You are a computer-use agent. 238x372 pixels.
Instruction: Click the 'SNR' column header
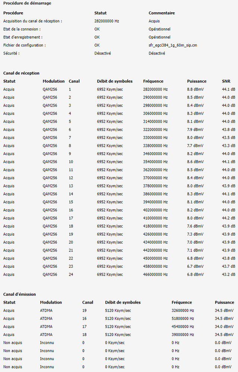pos(226,81)
